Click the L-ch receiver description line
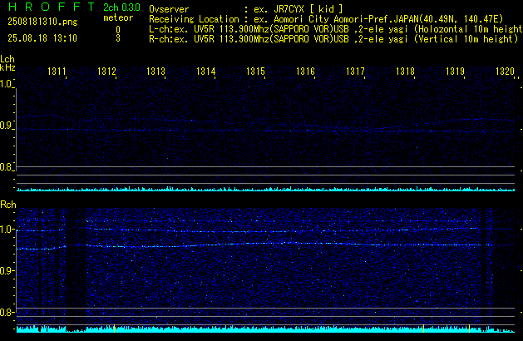 336,29
